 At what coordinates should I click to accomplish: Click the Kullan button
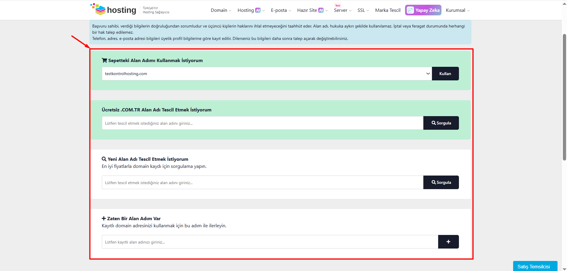445,74
